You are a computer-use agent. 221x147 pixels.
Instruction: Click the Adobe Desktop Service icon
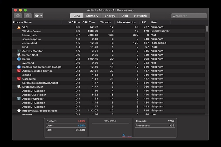tap(19, 71)
